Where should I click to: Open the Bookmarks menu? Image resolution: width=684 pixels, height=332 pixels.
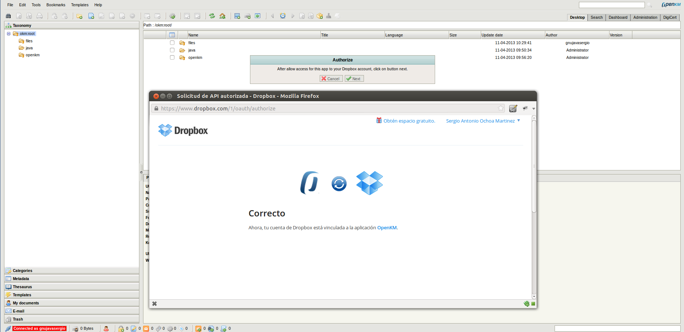[56, 5]
